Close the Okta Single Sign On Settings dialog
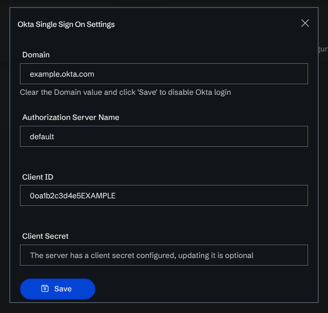Image resolution: width=328 pixels, height=313 pixels. coord(305,23)
